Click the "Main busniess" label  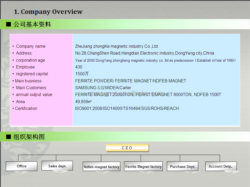coord(28,81)
